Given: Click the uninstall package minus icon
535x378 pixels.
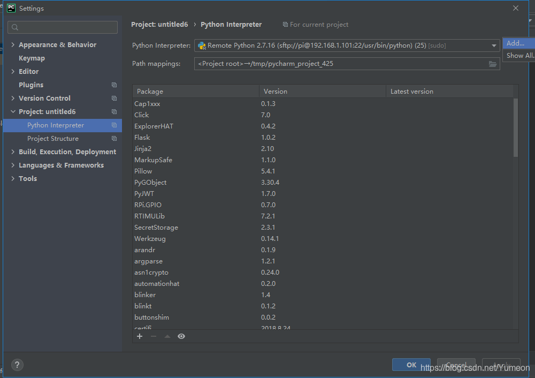Looking at the screenshot, I should click(154, 336).
